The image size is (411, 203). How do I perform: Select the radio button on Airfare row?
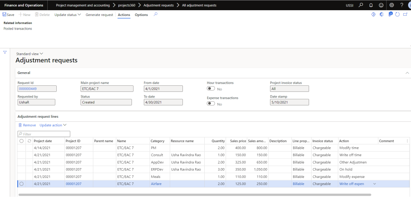tap(21, 184)
